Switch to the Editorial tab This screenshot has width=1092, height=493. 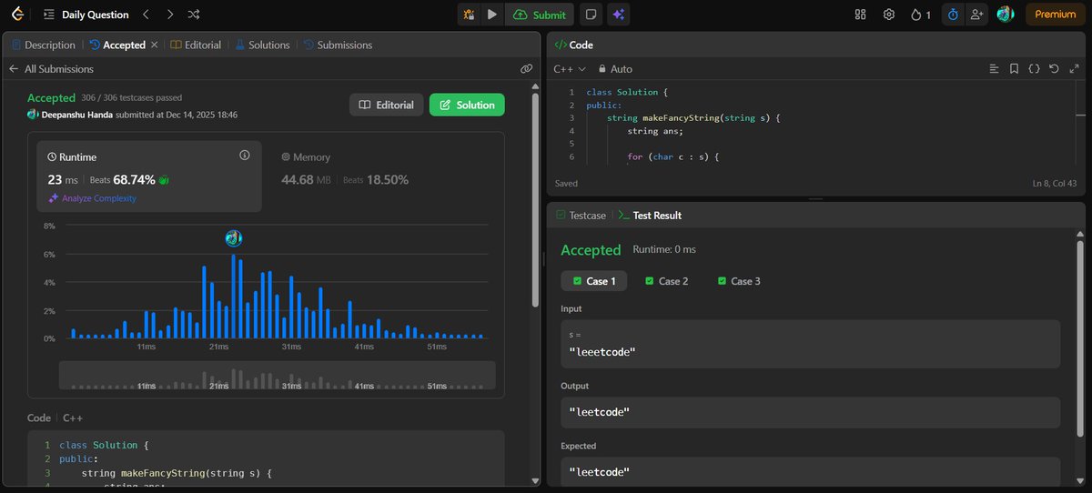(195, 45)
